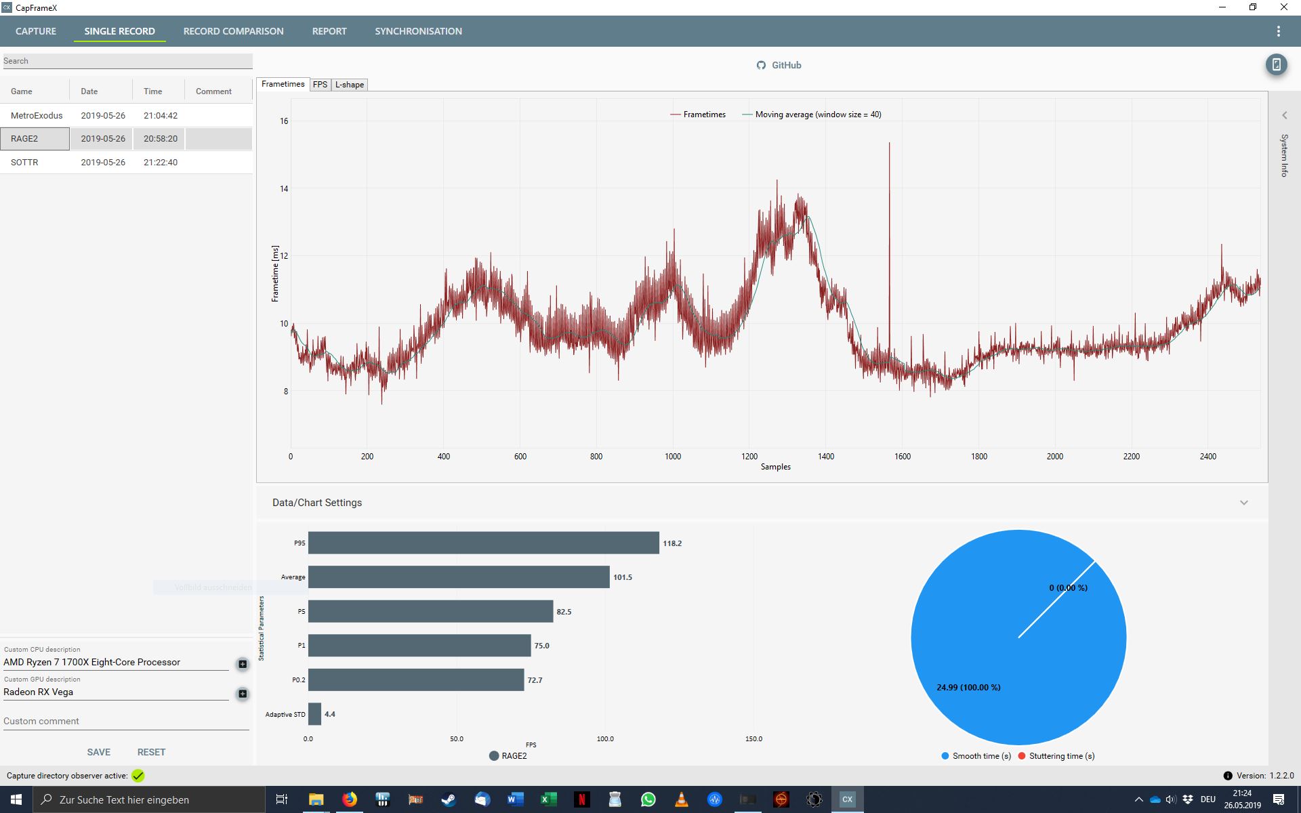Image resolution: width=1301 pixels, height=813 pixels.
Task: Click into the Custom comment field
Action: (126, 722)
